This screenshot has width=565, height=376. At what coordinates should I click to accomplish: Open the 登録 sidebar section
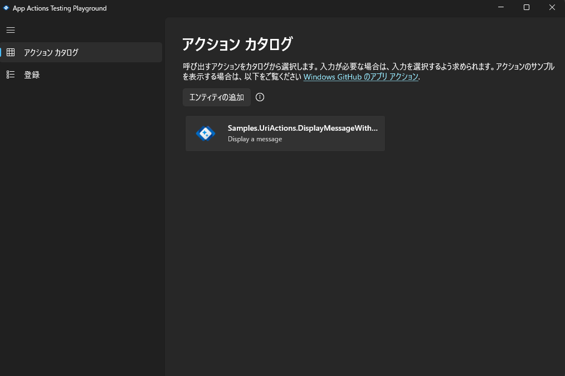[32, 75]
